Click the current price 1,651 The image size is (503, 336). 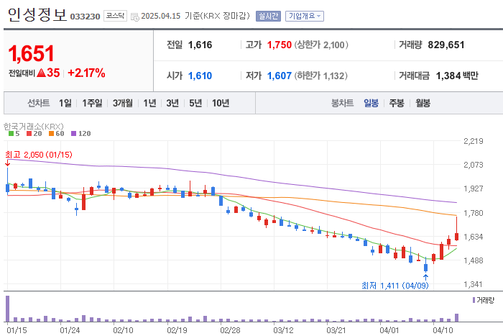[31, 53]
